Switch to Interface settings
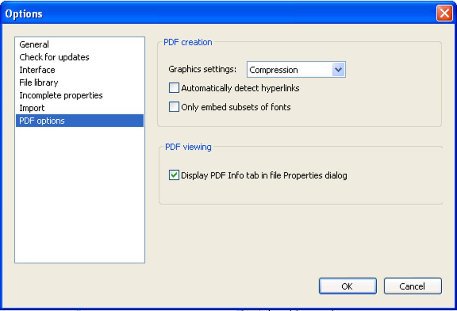This screenshot has width=457, height=311. click(x=37, y=70)
